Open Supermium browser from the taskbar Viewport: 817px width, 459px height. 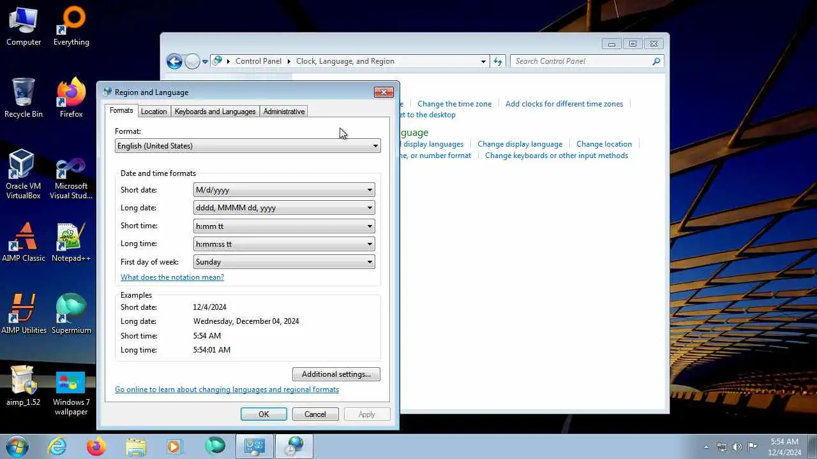[x=215, y=446]
